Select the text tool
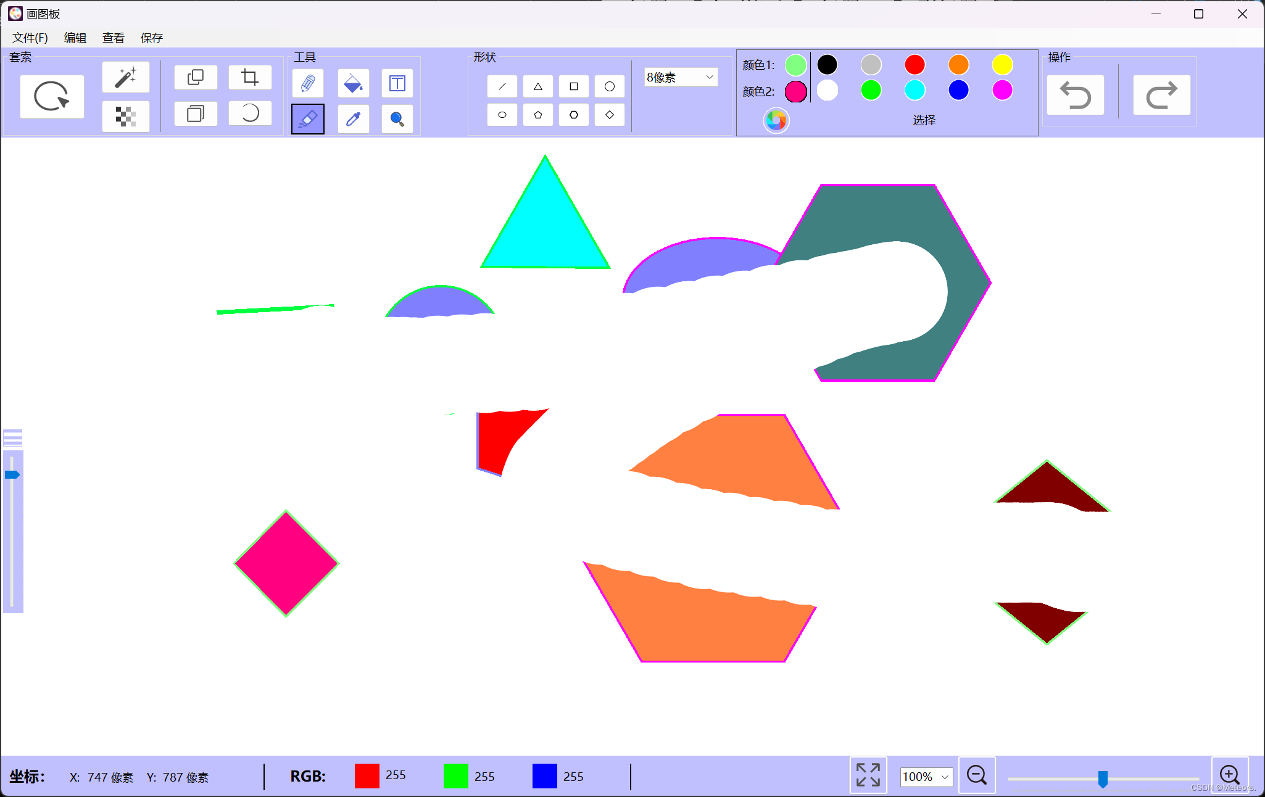This screenshot has height=797, width=1265. tap(397, 83)
